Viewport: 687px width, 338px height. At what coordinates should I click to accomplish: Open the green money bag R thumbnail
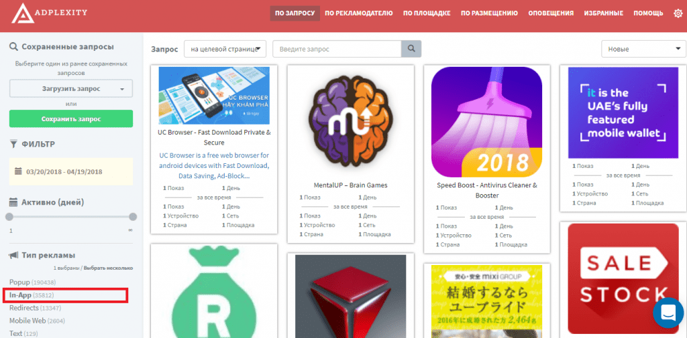214,292
